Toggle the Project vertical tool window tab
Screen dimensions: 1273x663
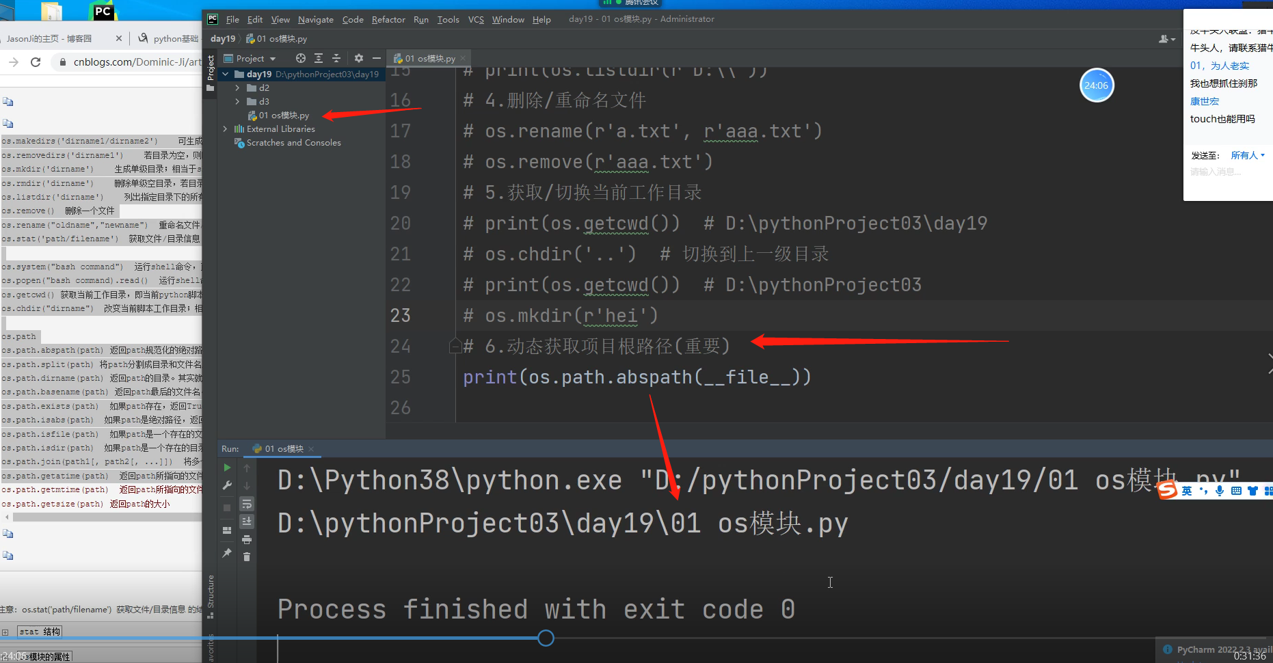tap(211, 73)
